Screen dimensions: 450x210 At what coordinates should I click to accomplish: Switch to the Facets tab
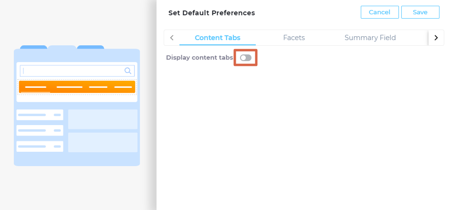click(294, 38)
